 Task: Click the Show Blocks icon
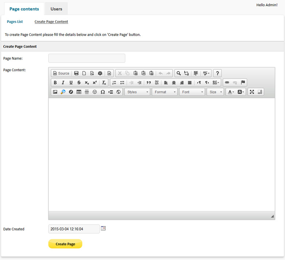pyautogui.click(x=260, y=92)
